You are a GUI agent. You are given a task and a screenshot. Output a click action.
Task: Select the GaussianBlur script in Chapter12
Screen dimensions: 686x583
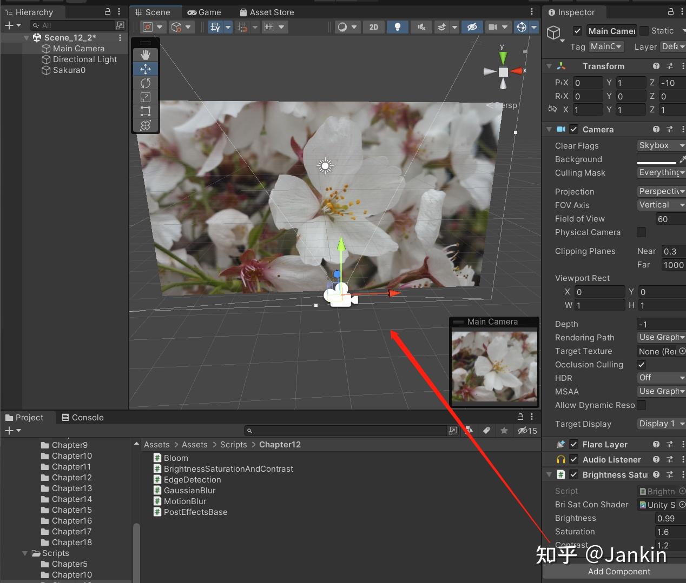click(x=190, y=490)
